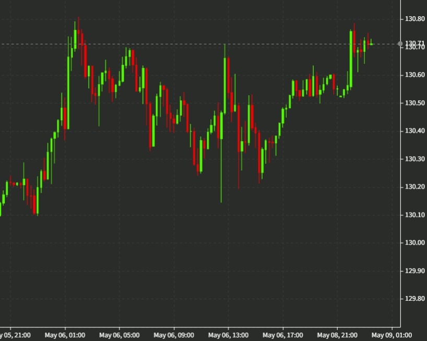Click the 129.80 price axis label
Screen dimensions: 427x341
coord(415,299)
